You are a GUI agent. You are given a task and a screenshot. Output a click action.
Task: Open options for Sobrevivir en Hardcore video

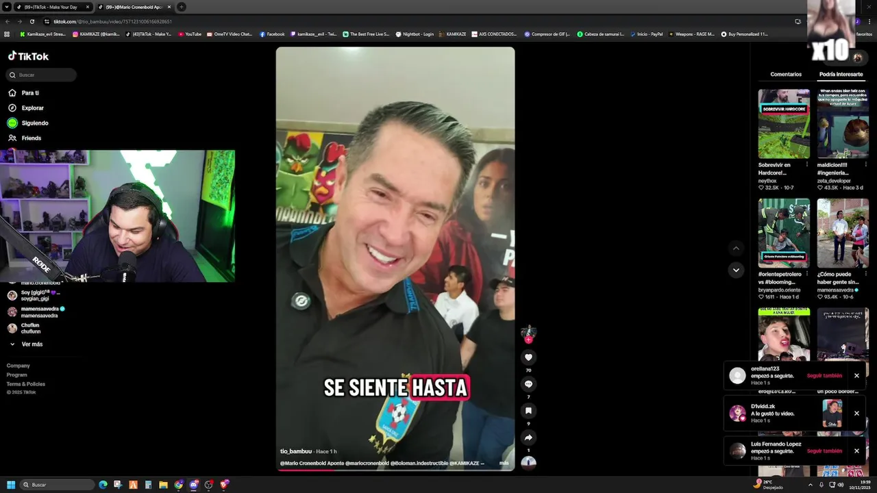point(806,164)
